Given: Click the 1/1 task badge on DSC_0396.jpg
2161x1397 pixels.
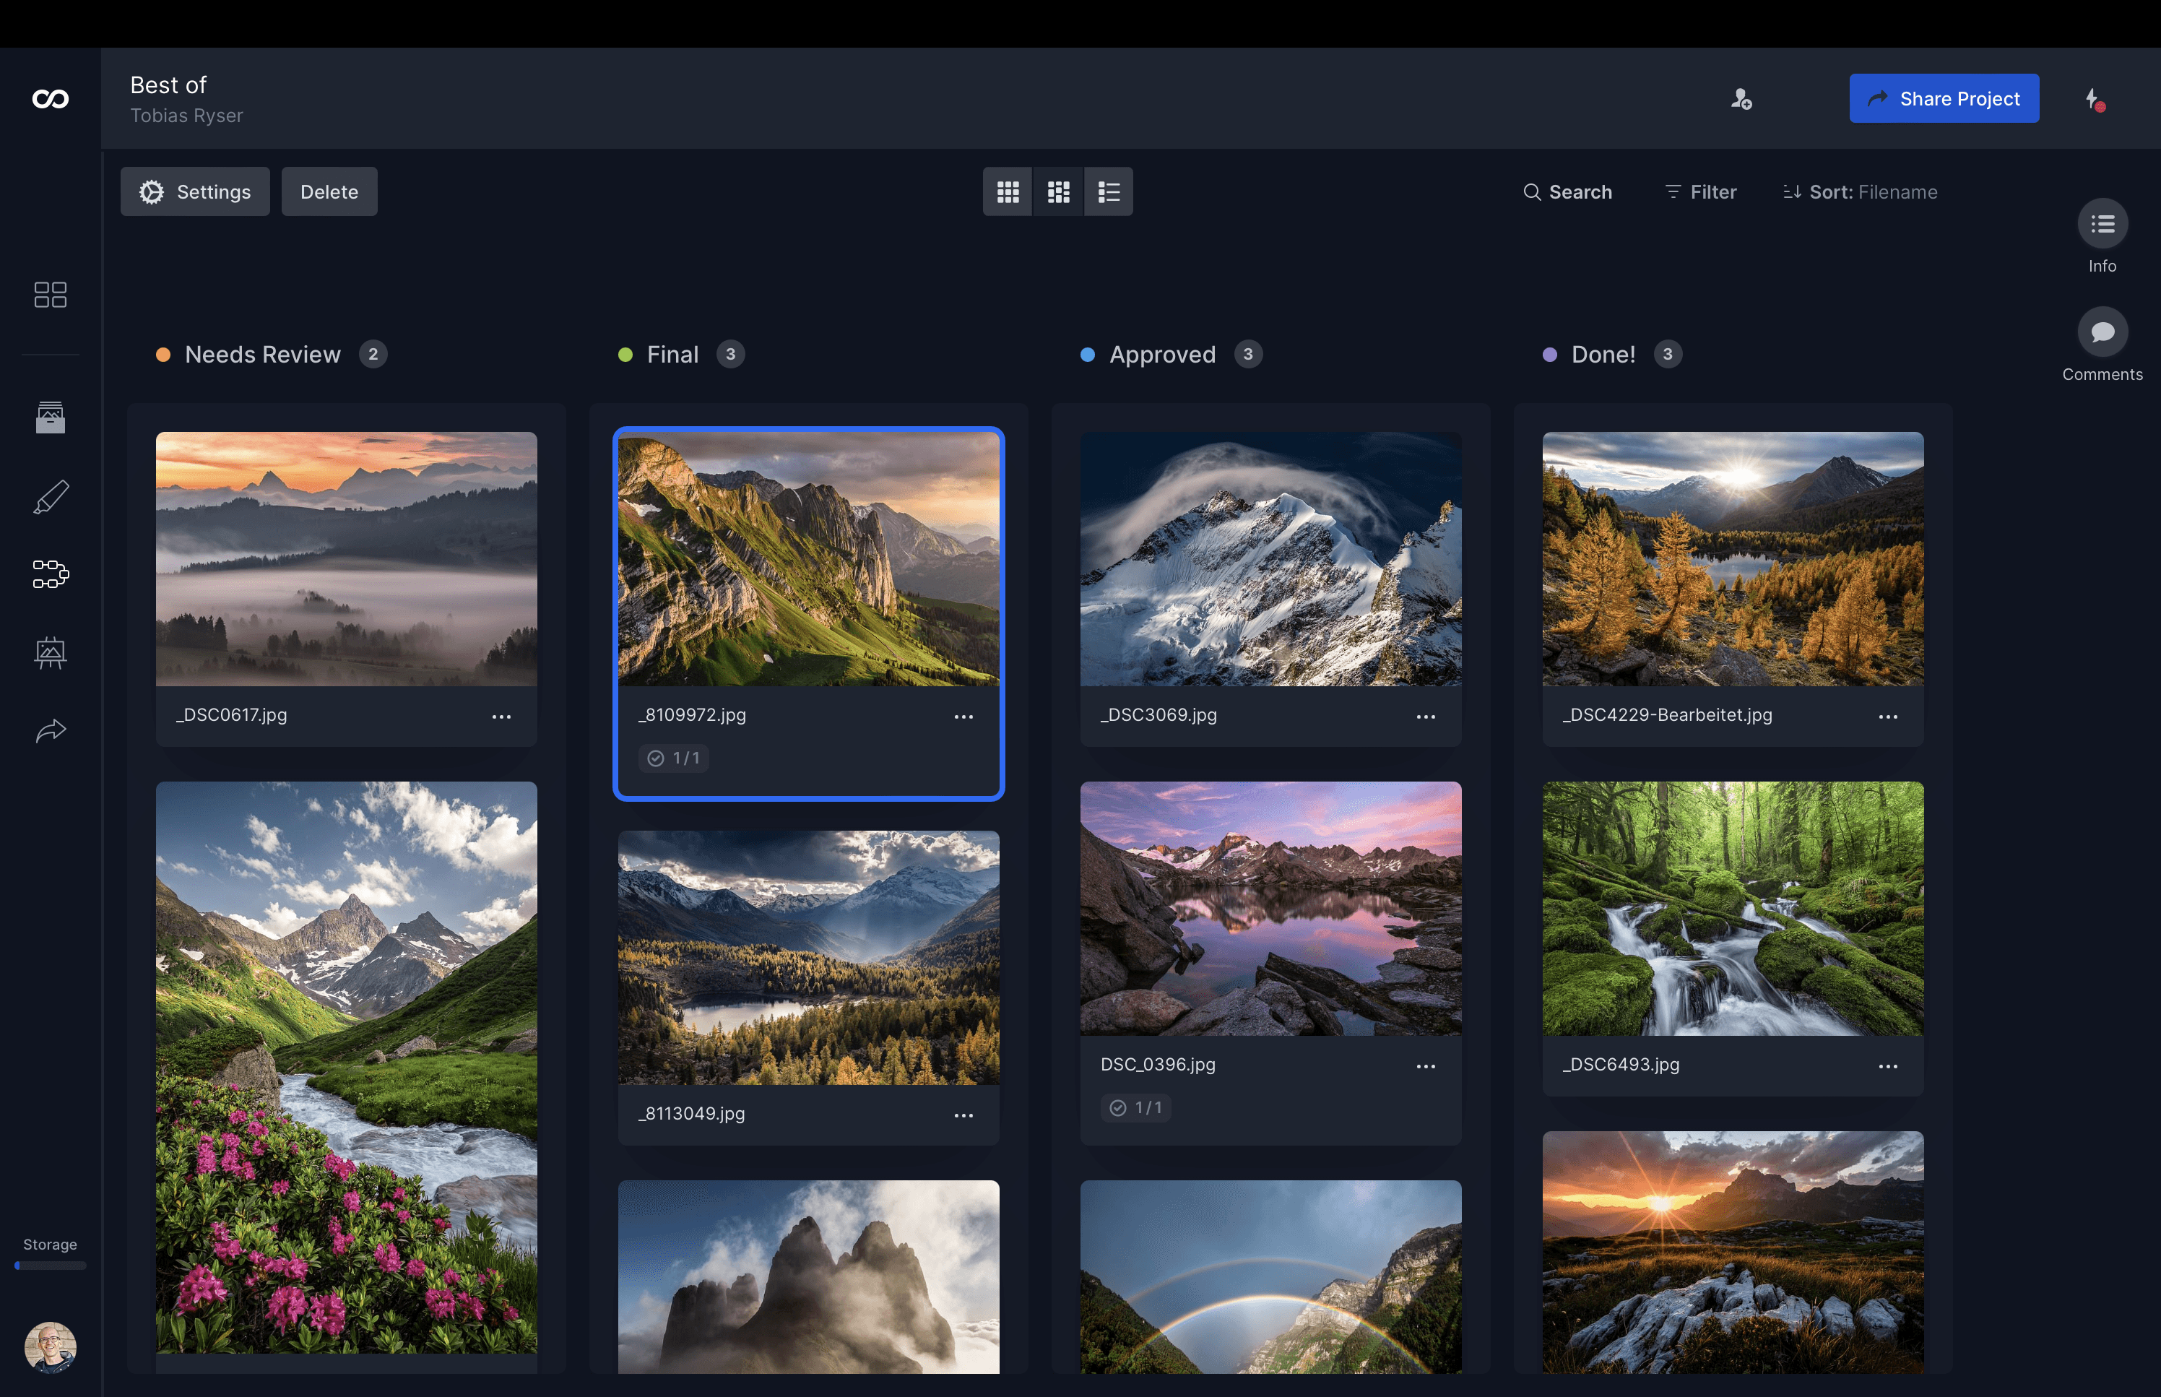Looking at the screenshot, I should pos(1136,1109).
